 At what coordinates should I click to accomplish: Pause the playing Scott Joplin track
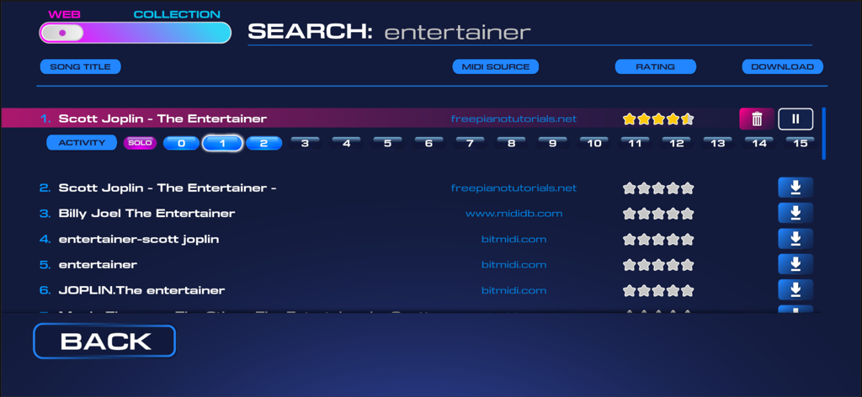point(795,119)
